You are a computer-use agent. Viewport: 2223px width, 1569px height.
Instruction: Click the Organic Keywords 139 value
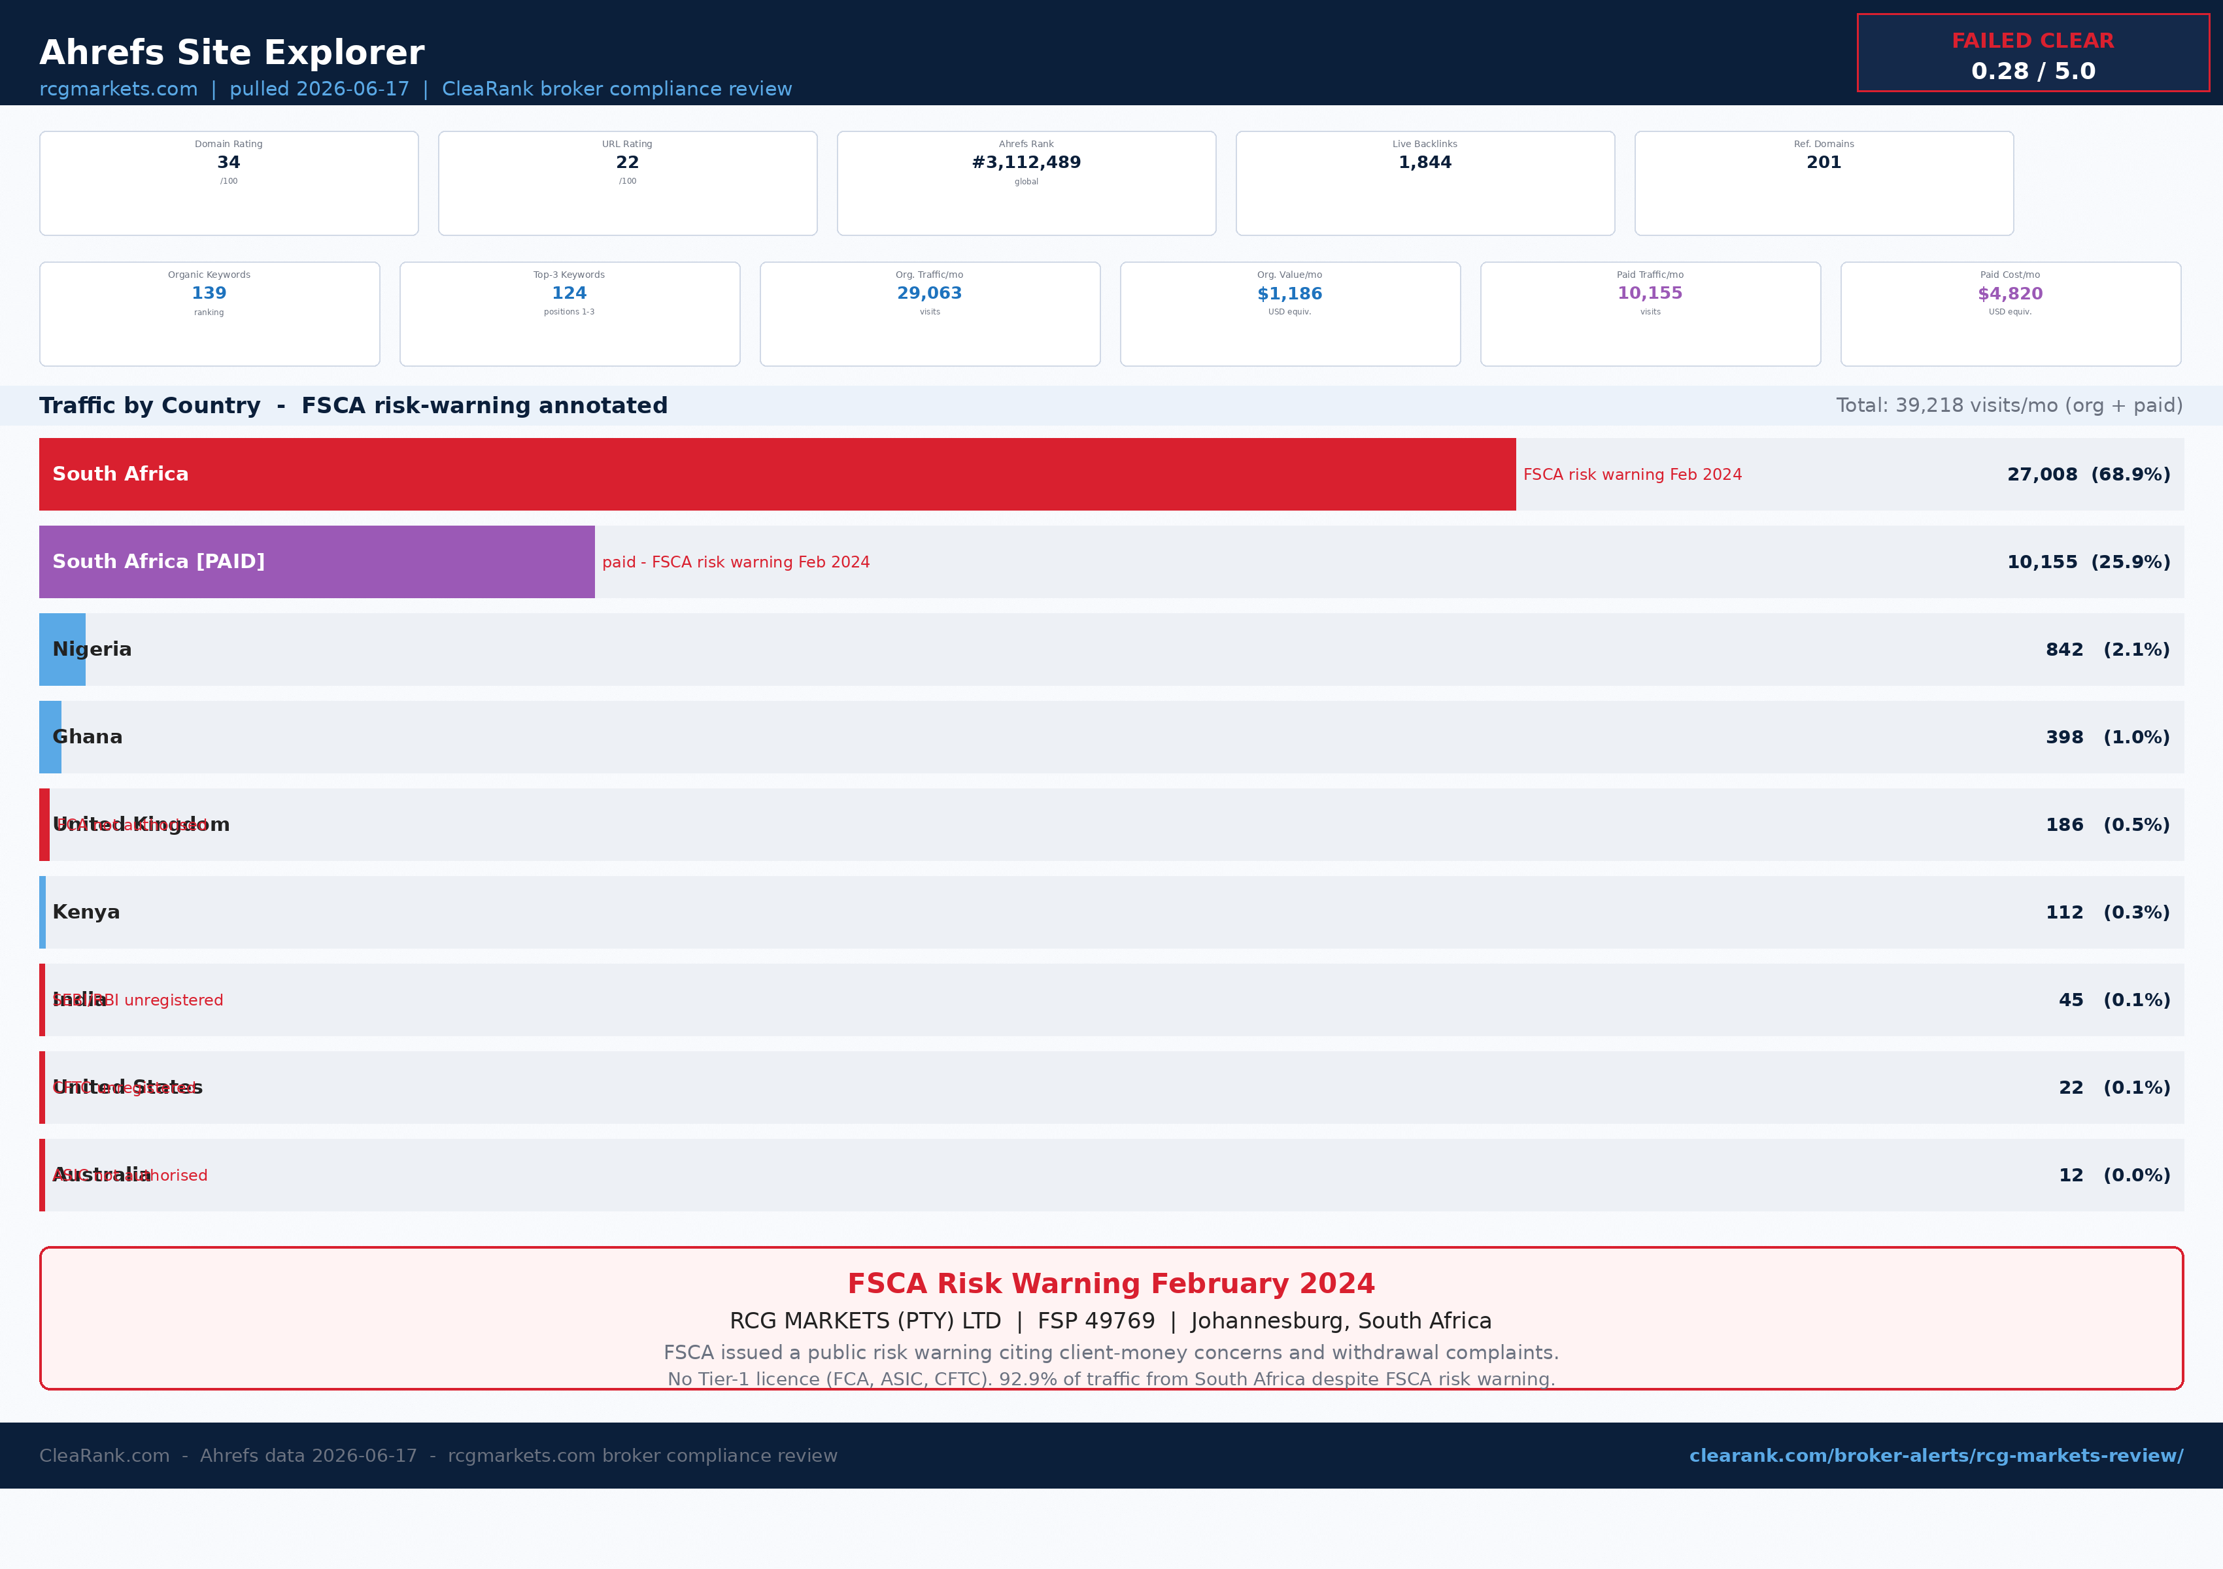[209, 294]
